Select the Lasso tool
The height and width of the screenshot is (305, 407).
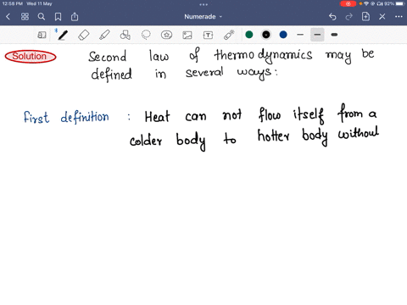point(146,35)
